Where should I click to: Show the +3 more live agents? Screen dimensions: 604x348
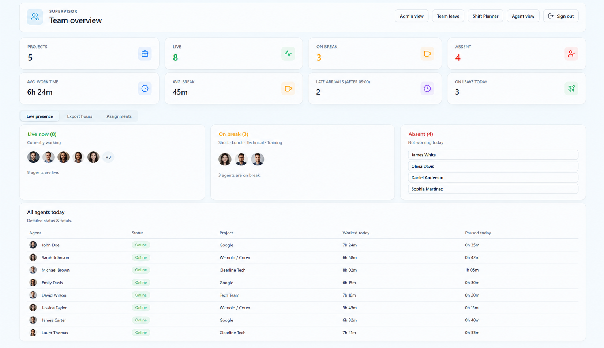(108, 157)
